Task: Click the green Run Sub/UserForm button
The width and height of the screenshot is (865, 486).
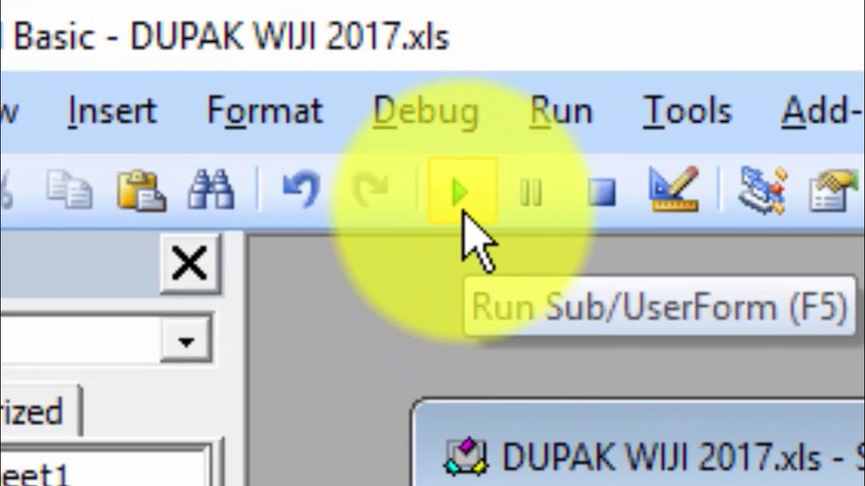Action: pyautogui.click(x=462, y=193)
